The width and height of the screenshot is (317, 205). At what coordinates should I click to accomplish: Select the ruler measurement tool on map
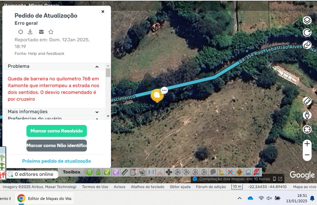(307, 101)
